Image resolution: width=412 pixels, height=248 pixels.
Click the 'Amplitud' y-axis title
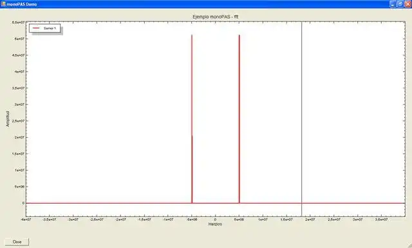pos(8,119)
